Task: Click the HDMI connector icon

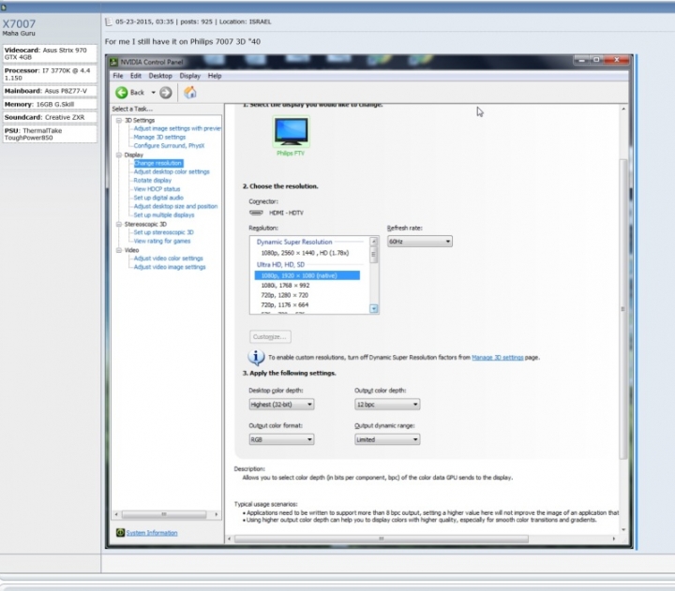Action: point(256,213)
